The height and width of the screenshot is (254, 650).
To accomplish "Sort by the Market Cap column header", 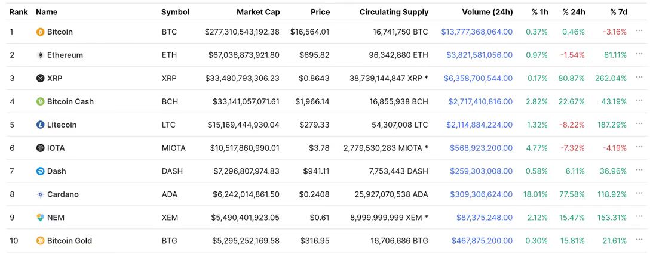I will [258, 12].
